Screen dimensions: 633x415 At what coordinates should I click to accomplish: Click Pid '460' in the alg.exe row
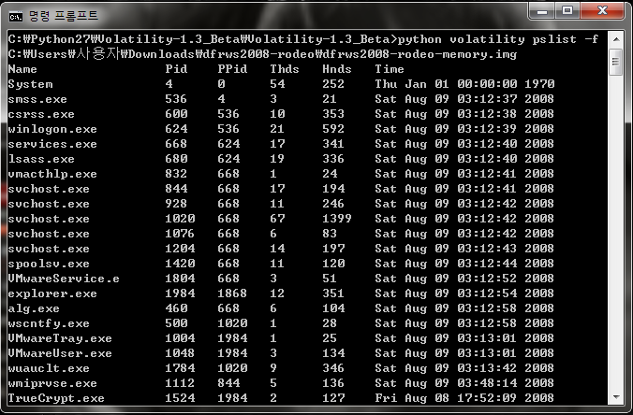click(x=176, y=308)
